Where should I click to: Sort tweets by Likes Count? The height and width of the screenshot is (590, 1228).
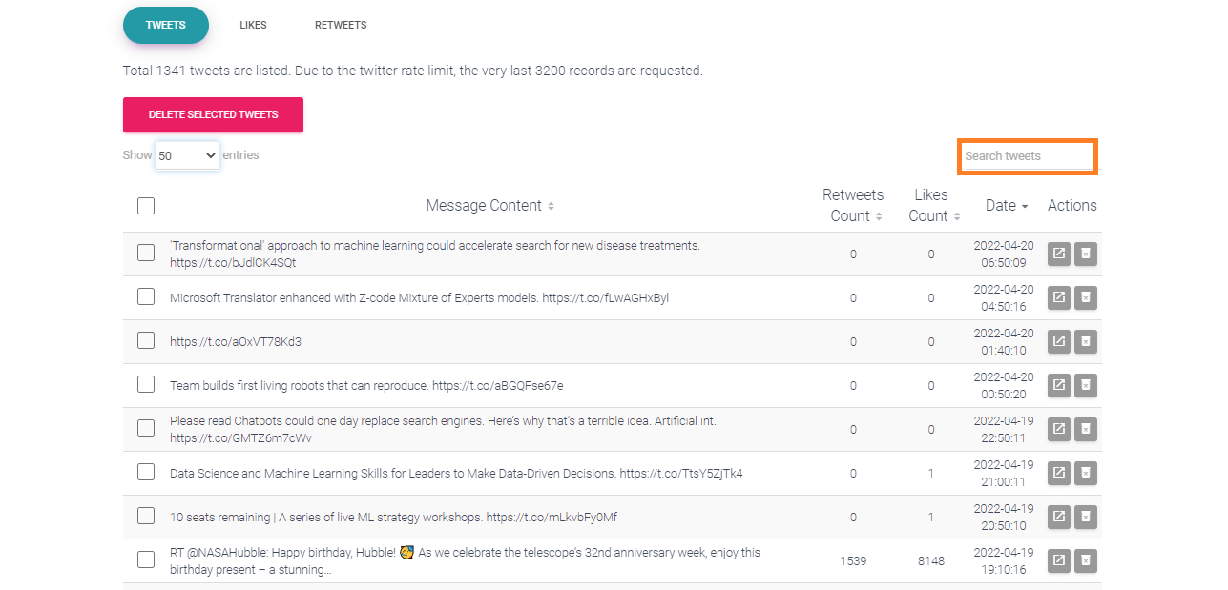tap(931, 204)
